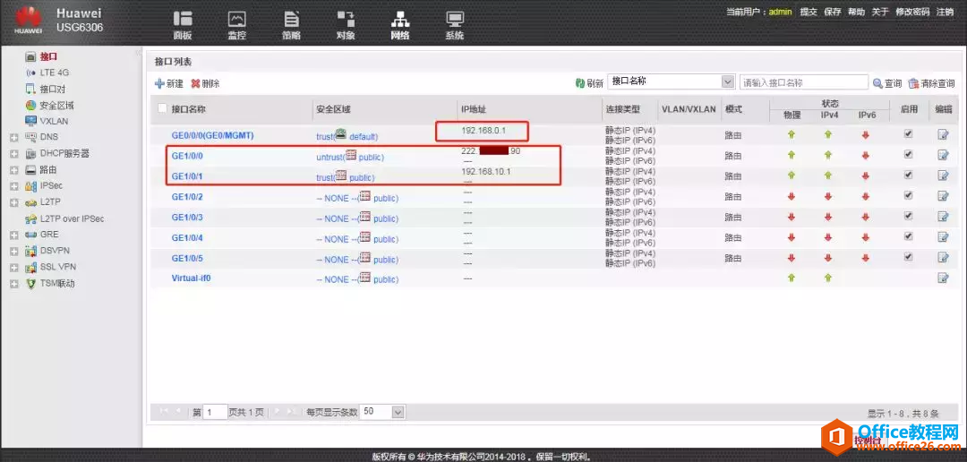Expand the DSVPN tree node

[x=13, y=251]
